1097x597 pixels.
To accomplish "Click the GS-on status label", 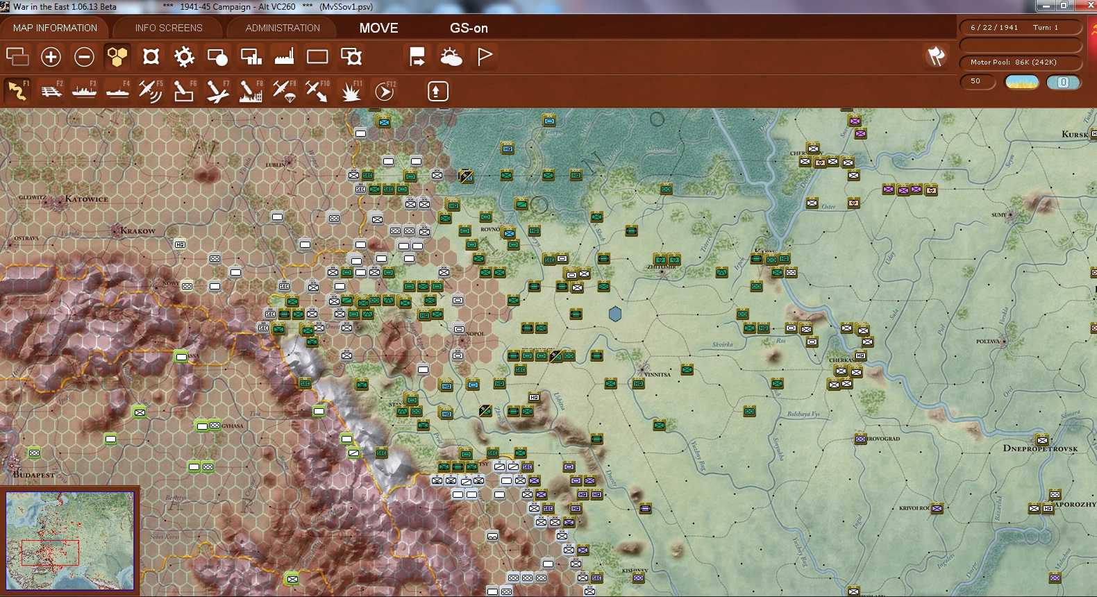I will (469, 28).
